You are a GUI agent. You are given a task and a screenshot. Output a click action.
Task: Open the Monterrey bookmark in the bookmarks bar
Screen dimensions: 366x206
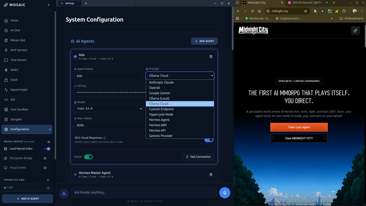258,18
